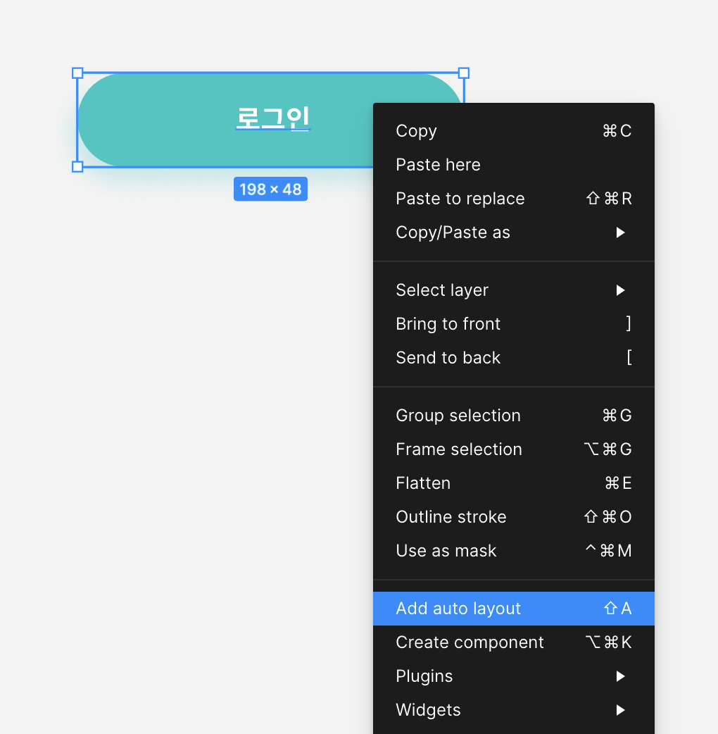Click the 로그인 button text label
The width and height of the screenshot is (718, 734).
(272, 119)
